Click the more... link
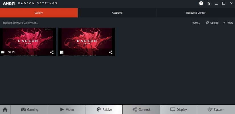 point(196,23)
